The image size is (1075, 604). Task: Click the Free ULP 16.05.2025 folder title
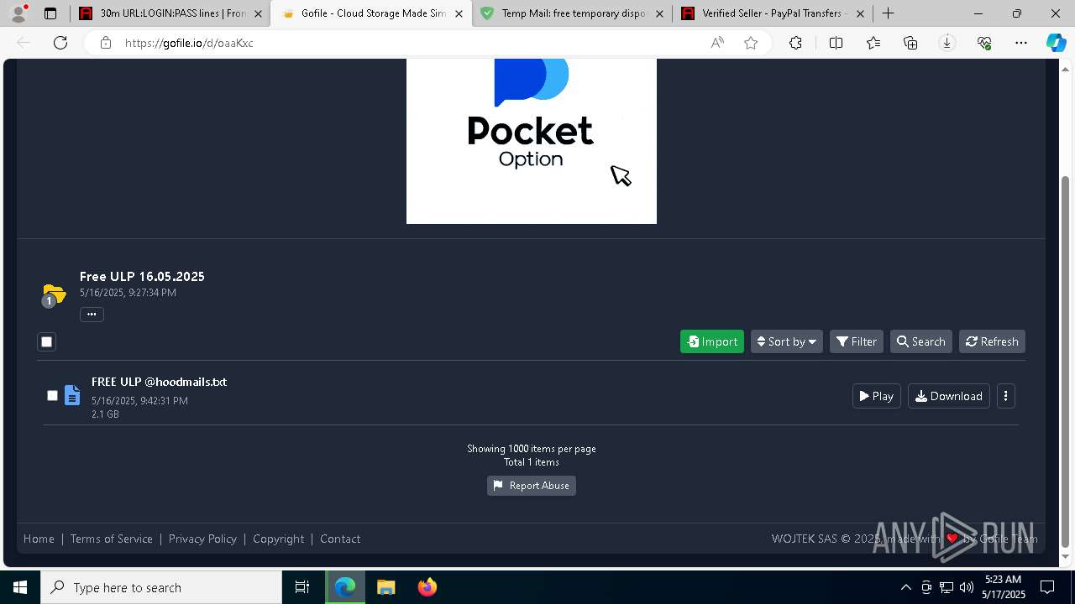[142, 276]
